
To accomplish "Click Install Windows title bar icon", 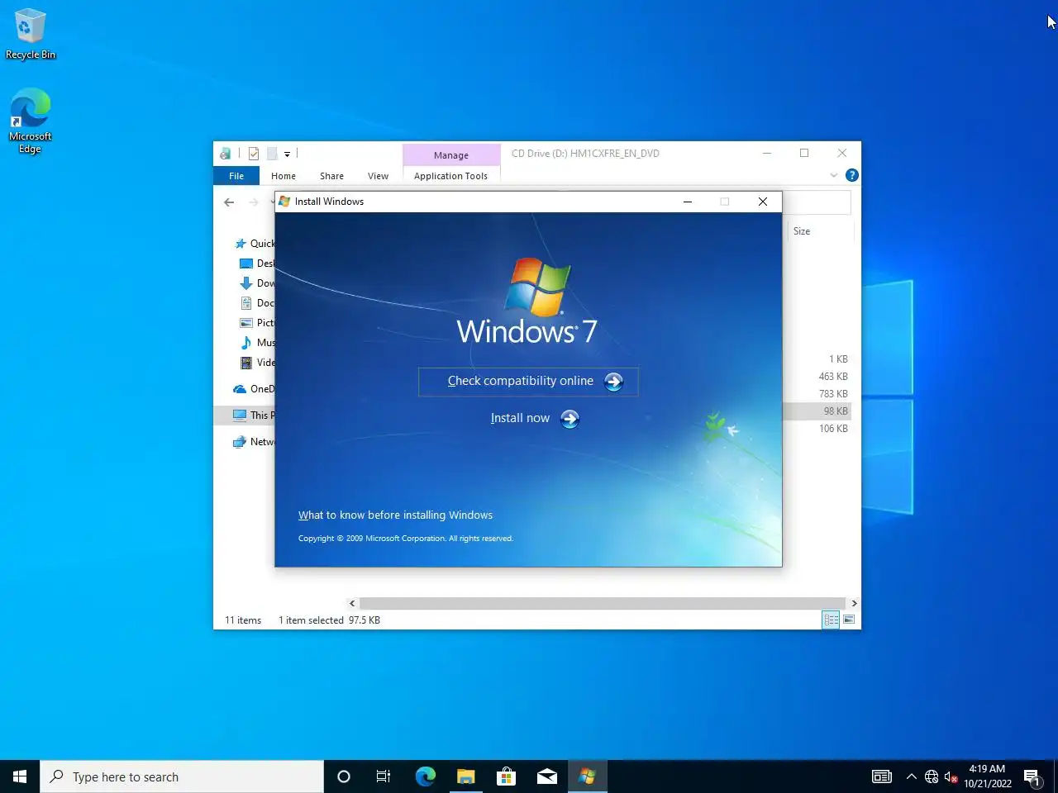I will [x=284, y=202].
